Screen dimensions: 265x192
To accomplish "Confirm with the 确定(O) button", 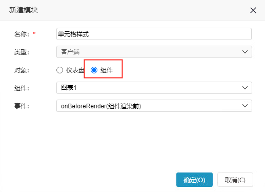I will [194, 180].
